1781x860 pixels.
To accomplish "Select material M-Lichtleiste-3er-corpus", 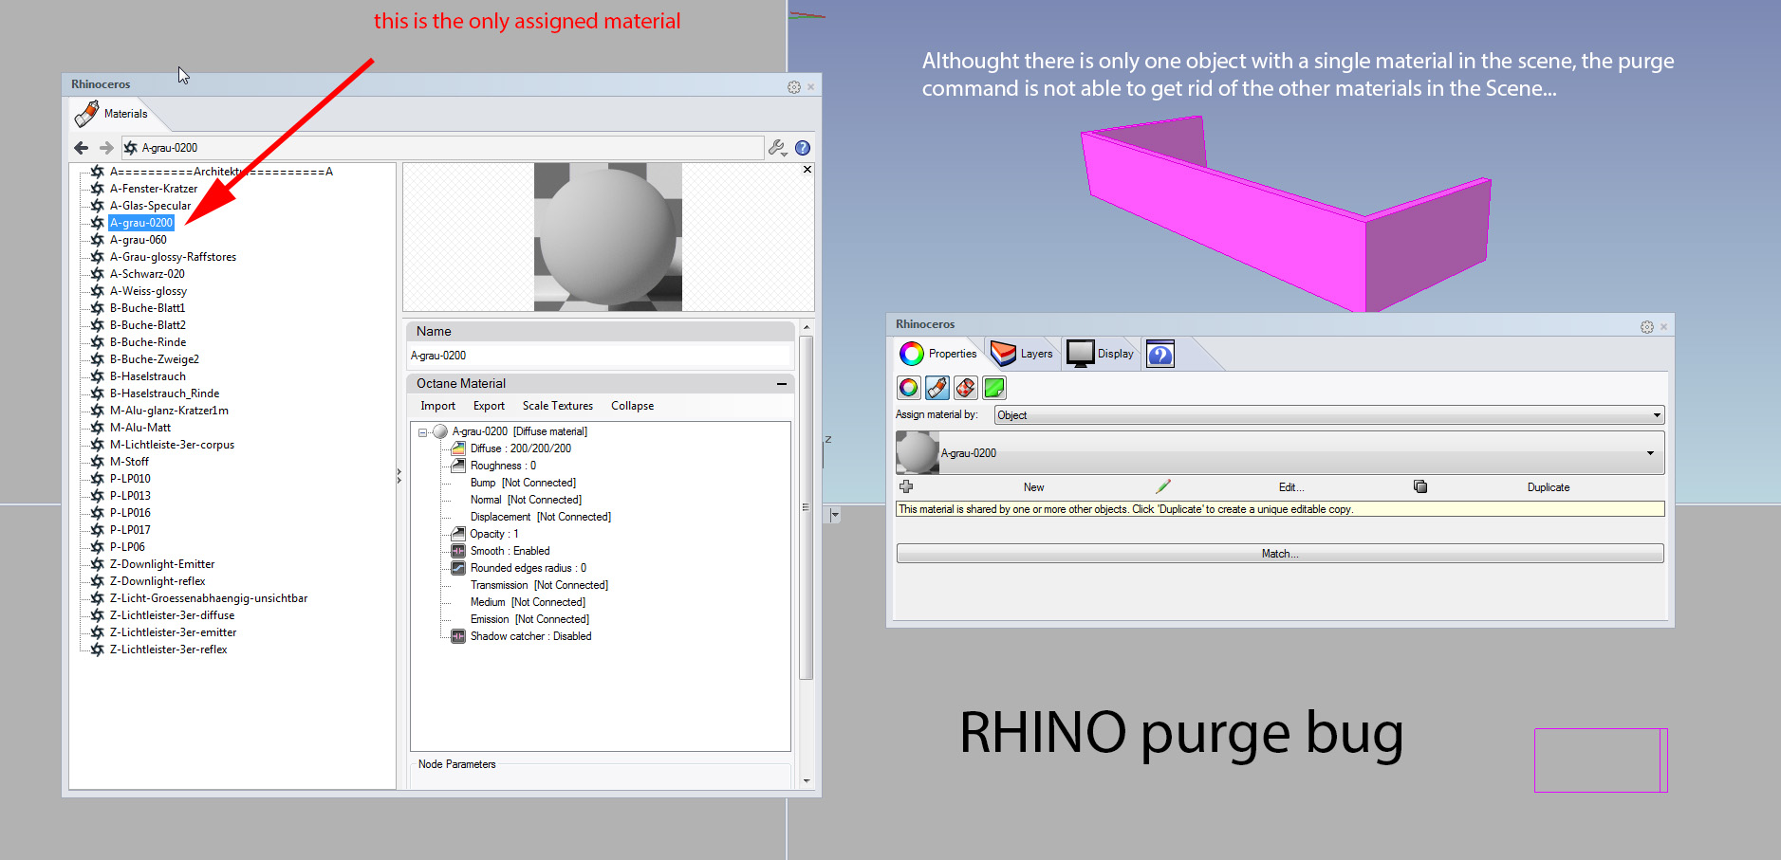I will pyautogui.click(x=172, y=445).
